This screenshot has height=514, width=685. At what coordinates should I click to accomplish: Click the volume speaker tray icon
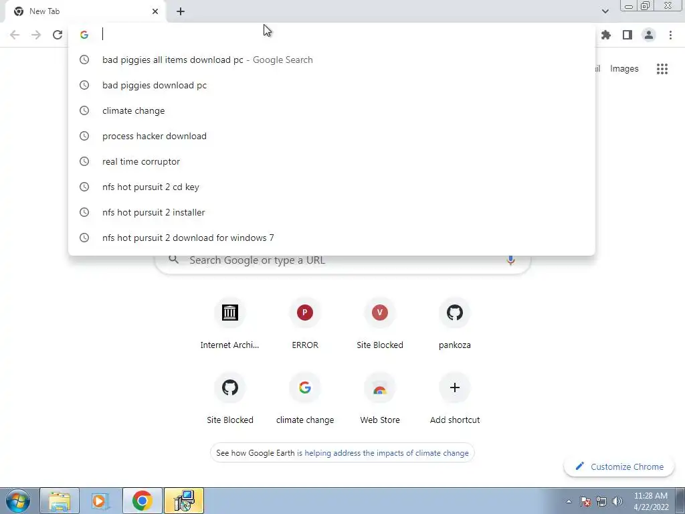click(x=617, y=501)
